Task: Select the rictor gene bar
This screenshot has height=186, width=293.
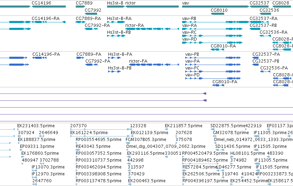Action: [152, 7]
